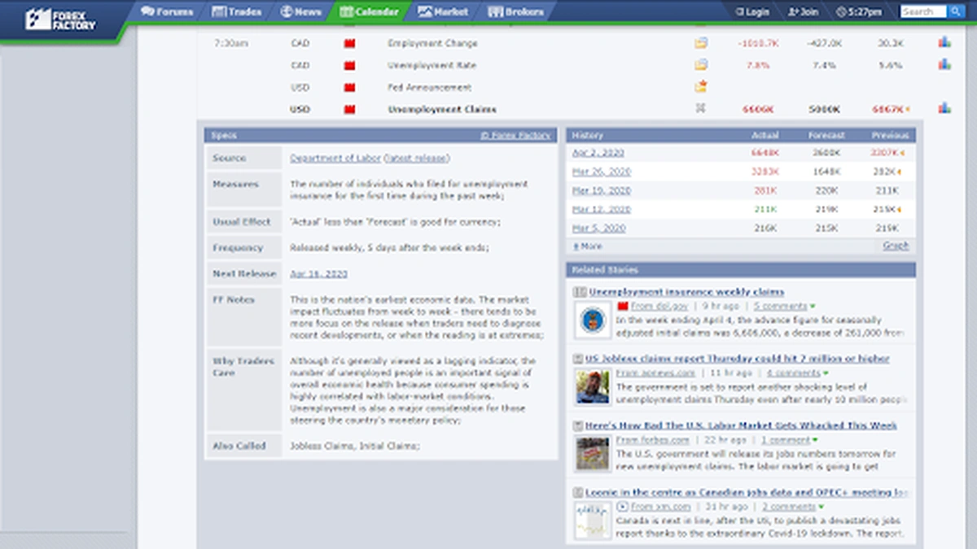Image resolution: width=977 pixels, height=549 pixels.
Task: Open the Forbes labor market story thumbnail
Action: click(592, 454)
